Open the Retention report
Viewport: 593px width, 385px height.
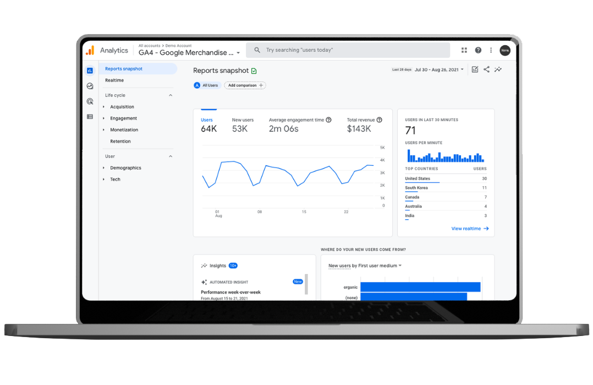[120, 141]
